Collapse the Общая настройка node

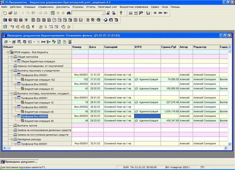click(12, 57)
